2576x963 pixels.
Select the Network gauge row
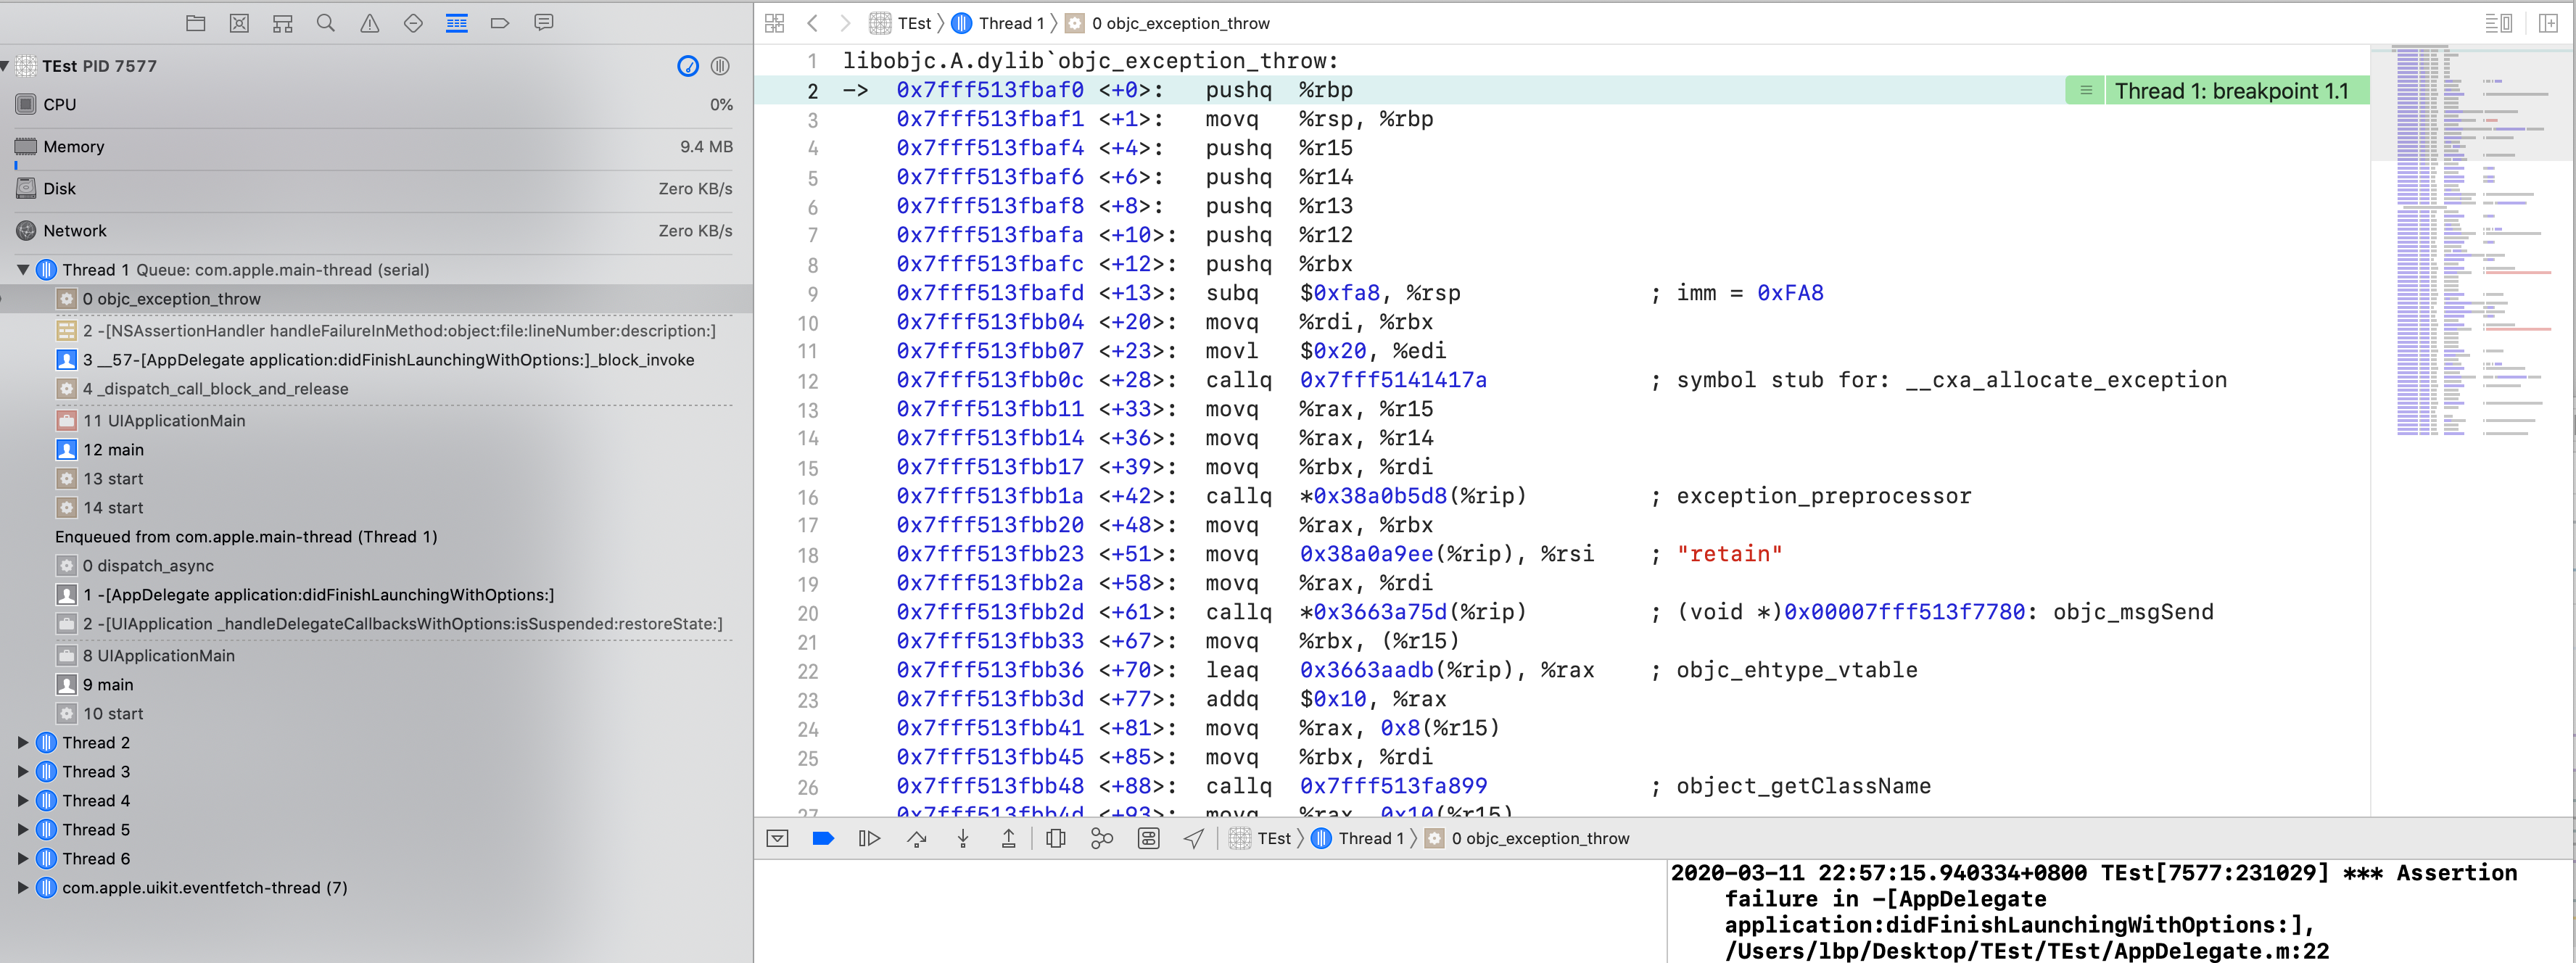coord(376,231)
